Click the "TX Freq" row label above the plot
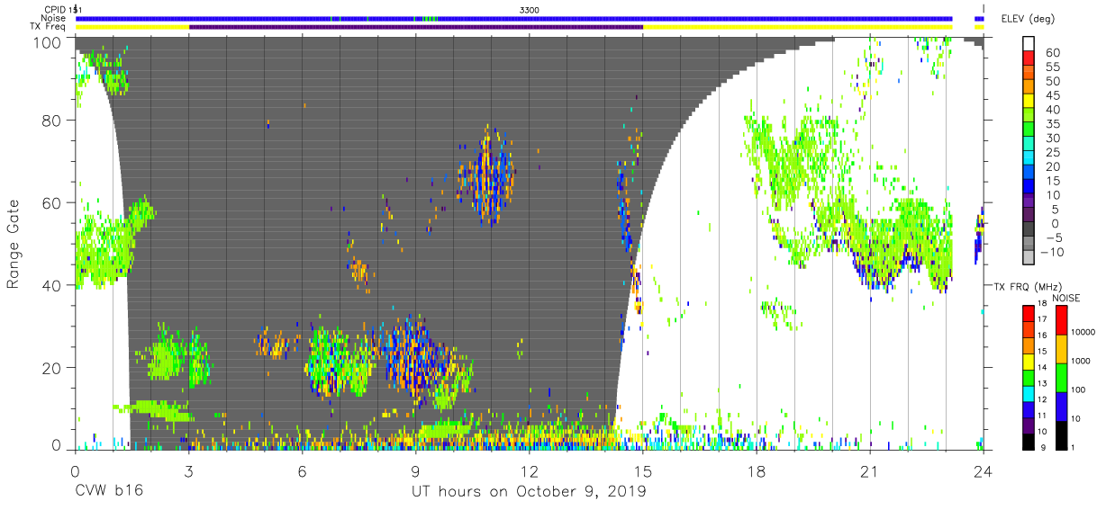Image resolution: width=1106 pixels, height=510 pixels. (49, 27)
